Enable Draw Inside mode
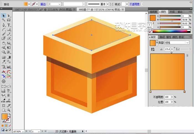 pyautogui.click(x=9, y=130)
